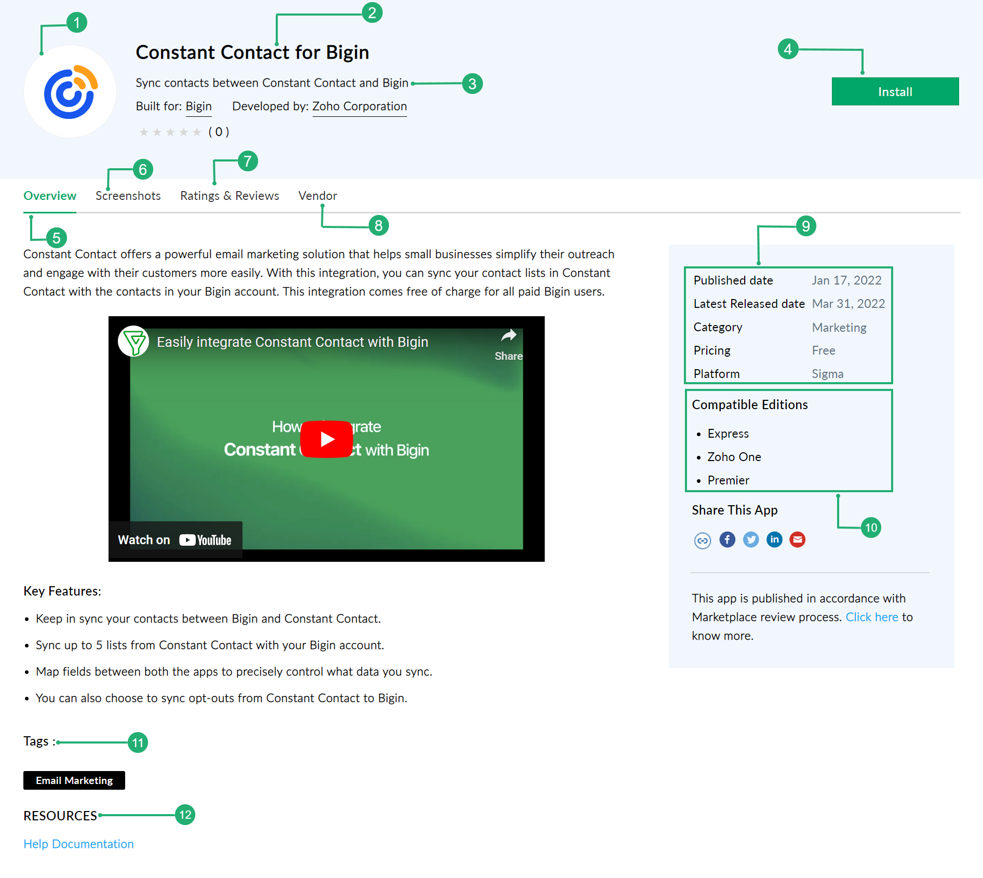Viewport: 983px width, 878px height.
Task: Click the 'Express' edition item
Action: coord(728,434)
